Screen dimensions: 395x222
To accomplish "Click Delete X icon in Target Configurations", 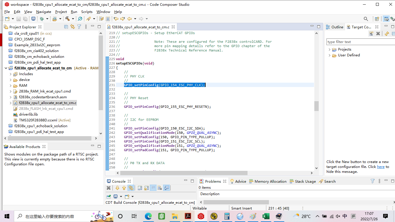I will [378, 34].
